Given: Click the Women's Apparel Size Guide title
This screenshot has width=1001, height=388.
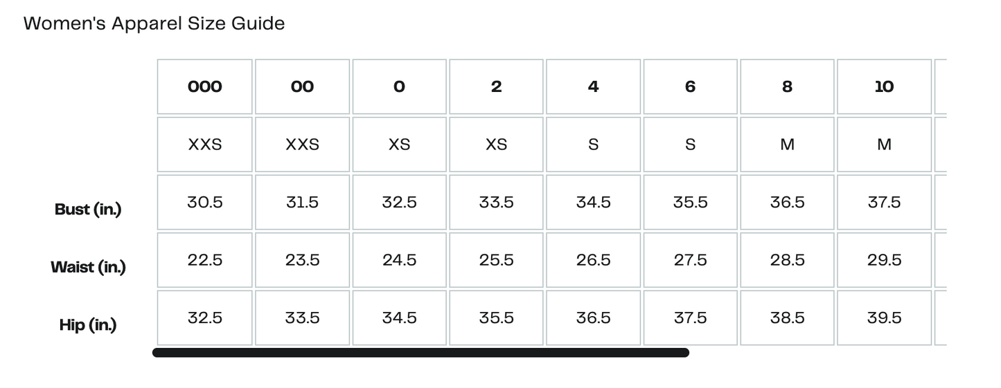Looking at the screenshot, I should pos(154,24).
